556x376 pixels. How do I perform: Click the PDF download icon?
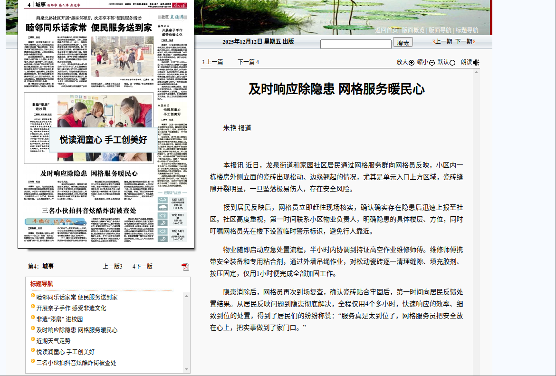185,267
